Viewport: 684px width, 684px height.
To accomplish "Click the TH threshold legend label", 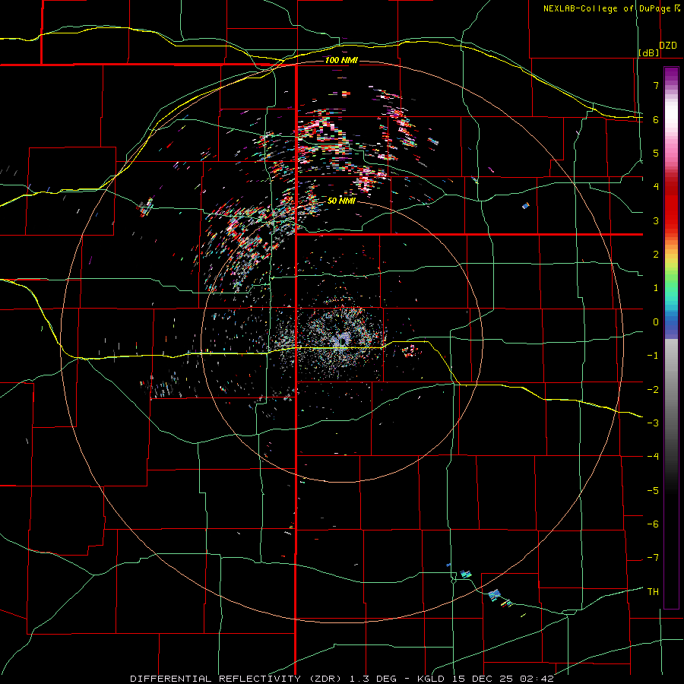I will pyautogui.click(x=653, y=592).
